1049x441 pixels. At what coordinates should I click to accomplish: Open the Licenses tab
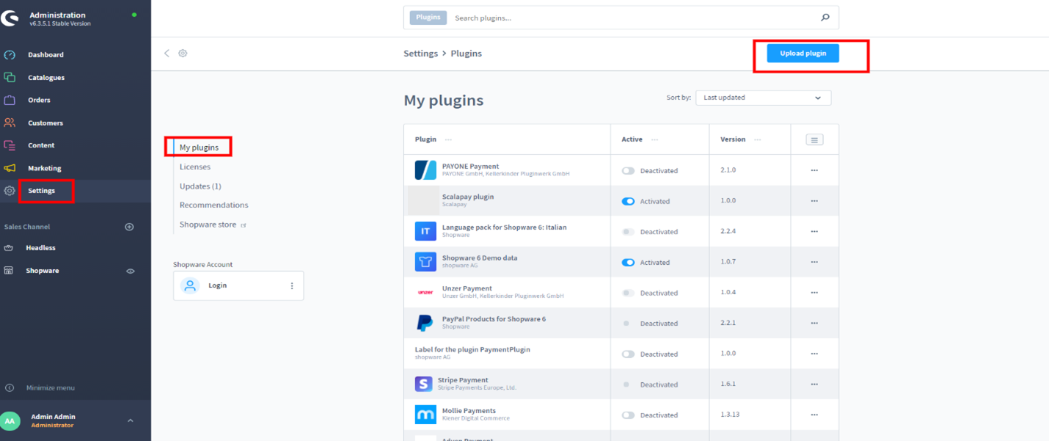(195, 167)
